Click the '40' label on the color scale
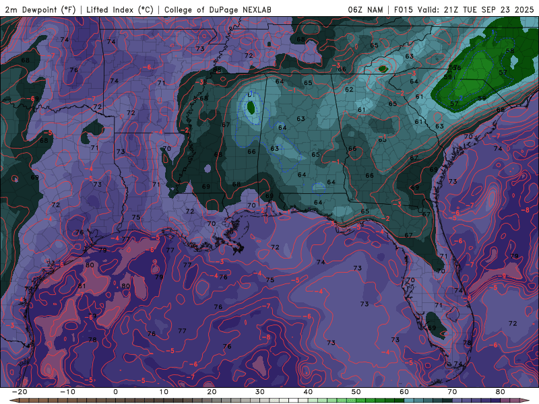The height and width of the screenshot is (404, 539). [x=308, y=392]
